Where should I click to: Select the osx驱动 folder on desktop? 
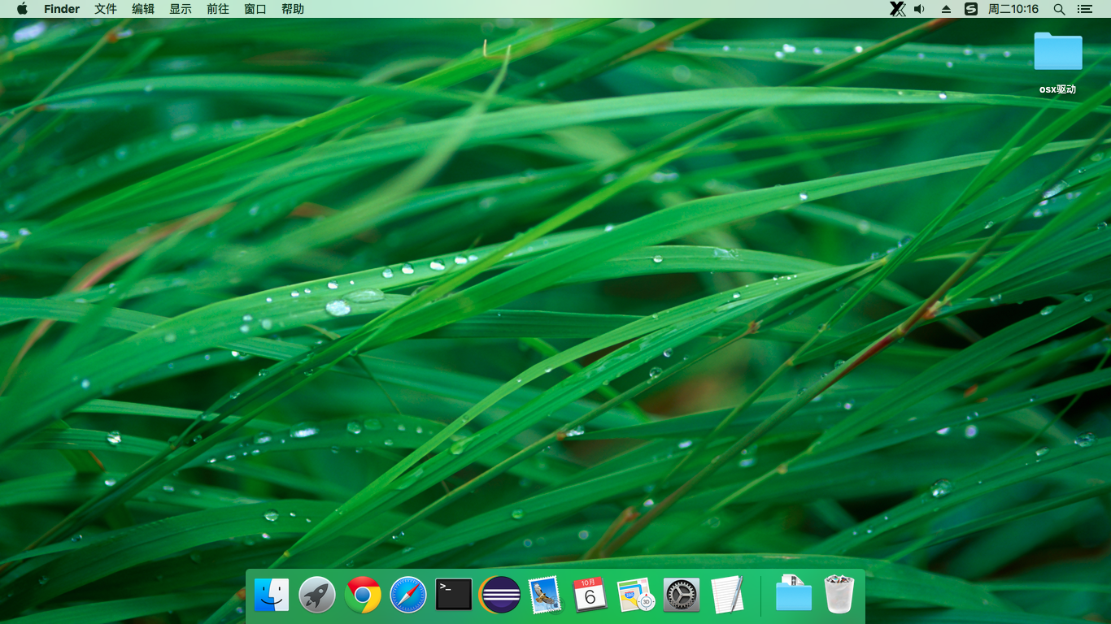coord(1057,63)
